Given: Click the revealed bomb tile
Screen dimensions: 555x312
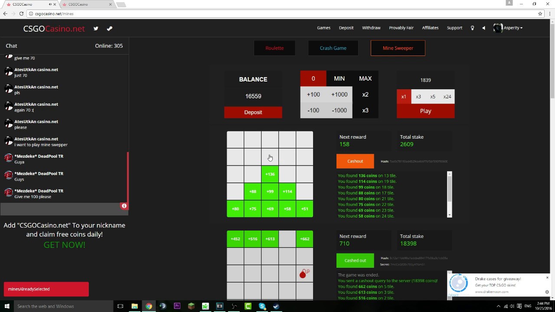Looking at the screenshot, I should 304,273.
